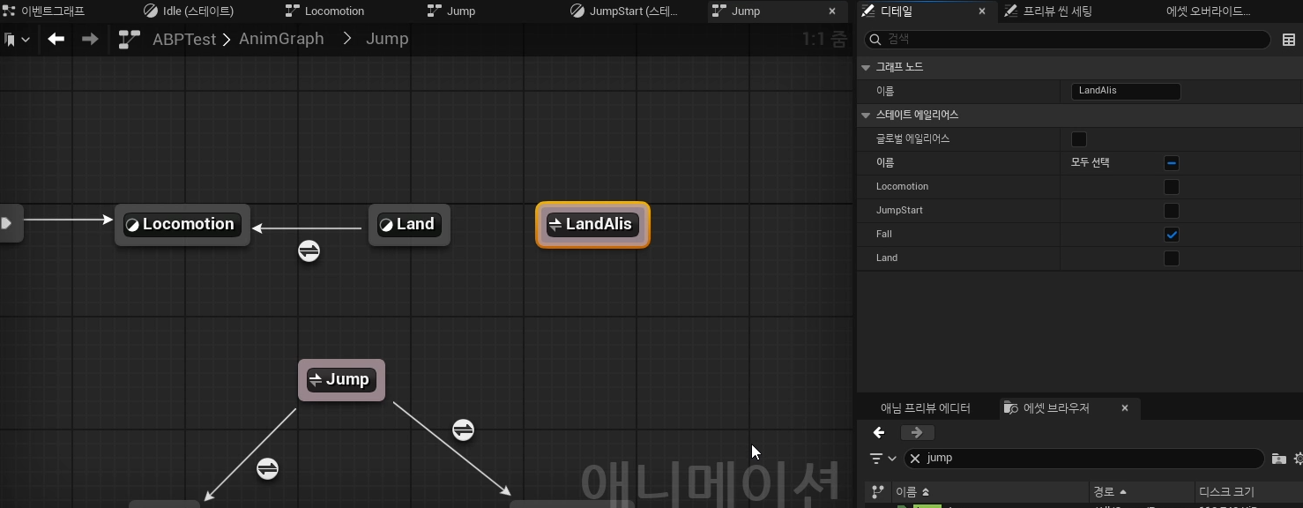Open details table view options icon

1289,40
